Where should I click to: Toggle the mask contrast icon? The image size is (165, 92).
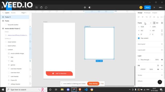[90, 7]
